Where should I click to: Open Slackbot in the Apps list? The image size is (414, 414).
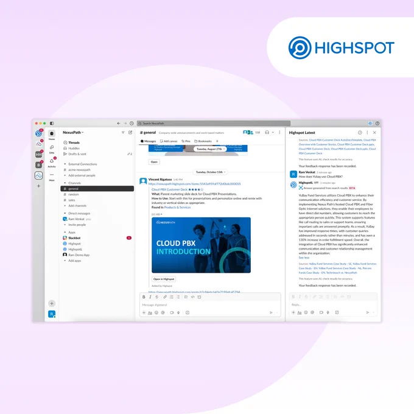pyautogui.click(x=74, y=238)
